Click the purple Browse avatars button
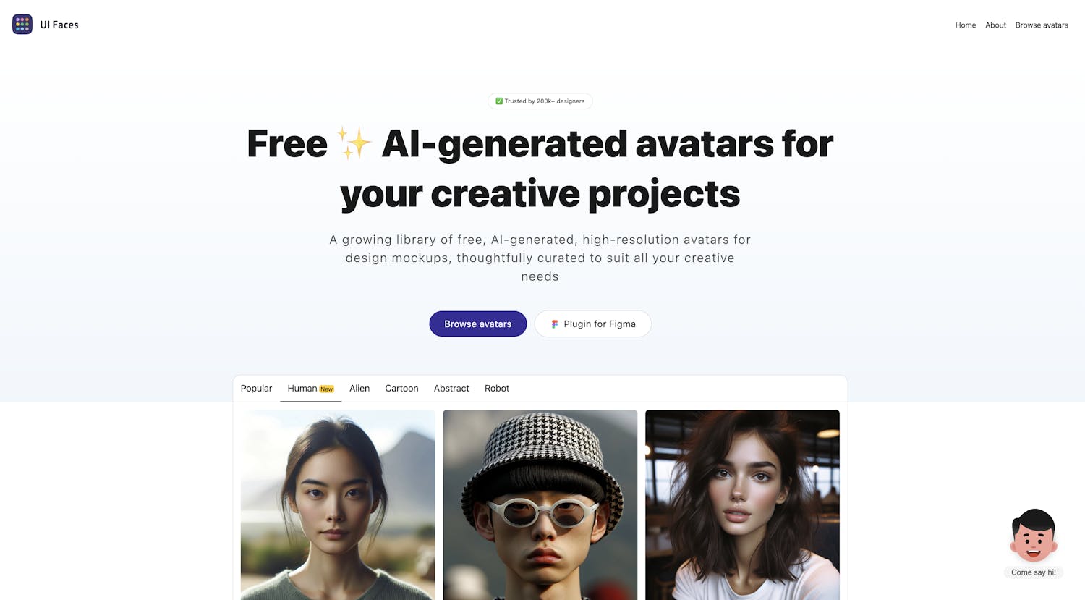The image size is (1085, 600). pyautogui.click(x=478, y=324)
